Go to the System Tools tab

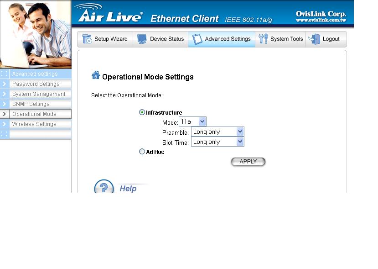click(x=280, y=39)
